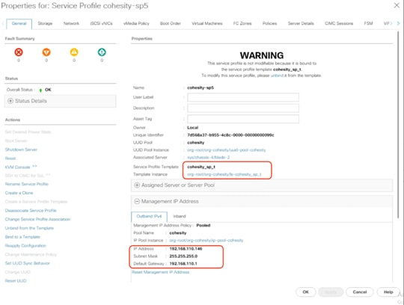Open the CIMC Sessions tab
Screen dimensions: 404x305
click(339, 23)
